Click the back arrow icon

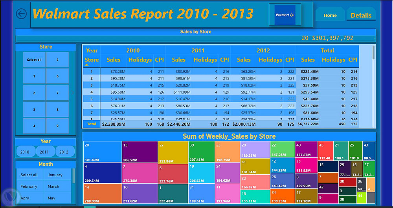click(x=21, y=14)
